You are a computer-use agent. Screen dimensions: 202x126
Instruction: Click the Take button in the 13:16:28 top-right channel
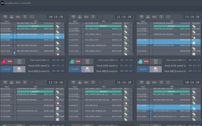pyautogui.click(x=156, y=61)
